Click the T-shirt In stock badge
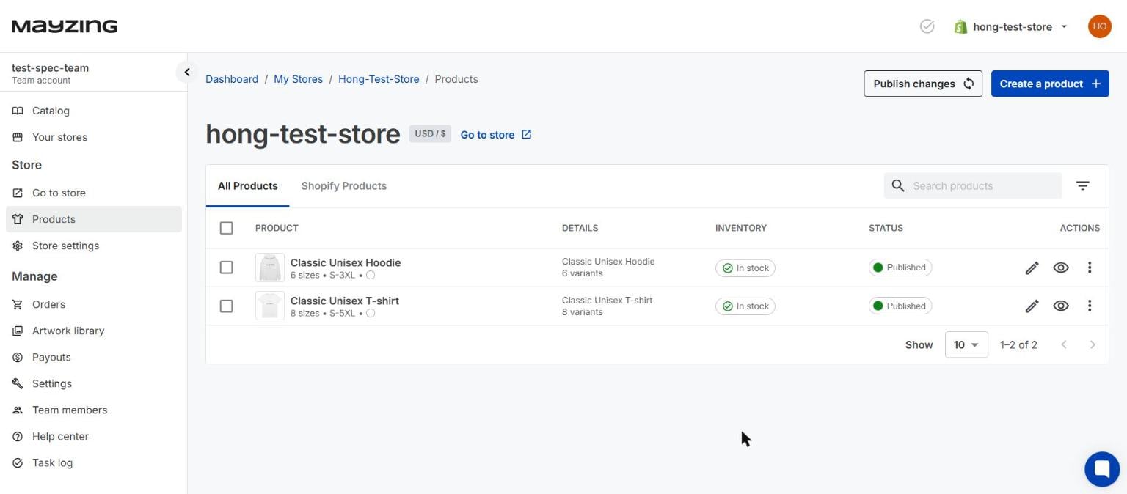 [745, 306]
